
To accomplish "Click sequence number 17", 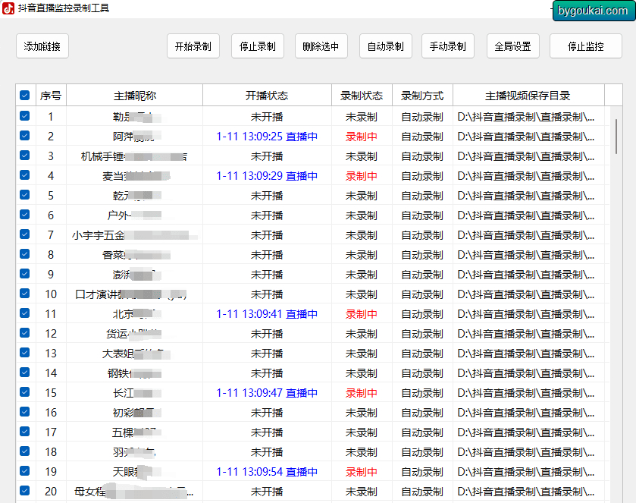I will tap(51, 432).
